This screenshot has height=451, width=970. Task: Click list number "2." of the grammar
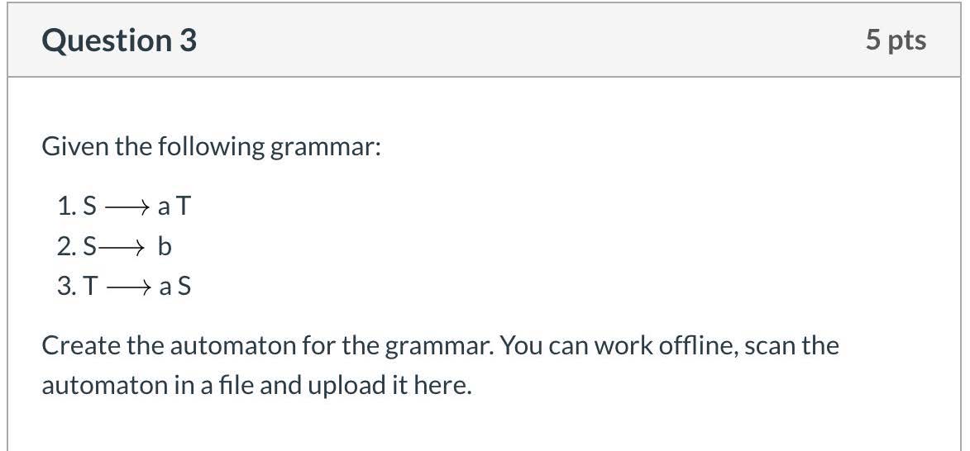[66, 246]
